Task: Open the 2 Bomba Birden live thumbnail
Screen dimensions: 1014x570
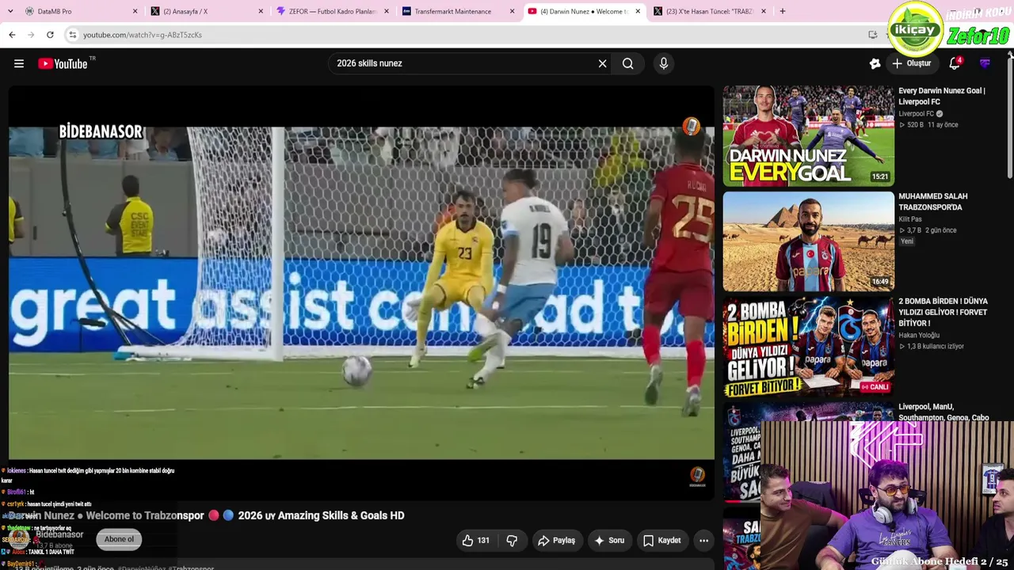Action: coord(808,347)
